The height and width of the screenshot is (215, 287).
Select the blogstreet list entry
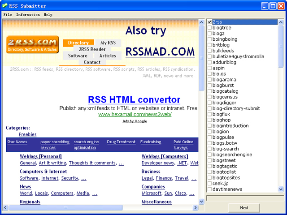pyautogui.click(x=224, y=160)
